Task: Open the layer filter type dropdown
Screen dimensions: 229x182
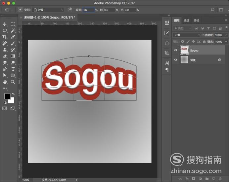Action: click(182, 28)
